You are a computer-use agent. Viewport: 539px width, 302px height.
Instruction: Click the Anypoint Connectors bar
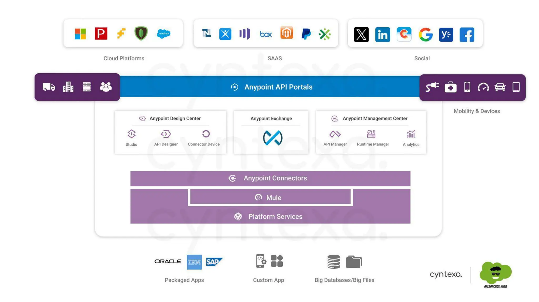(x=270, y=178)
